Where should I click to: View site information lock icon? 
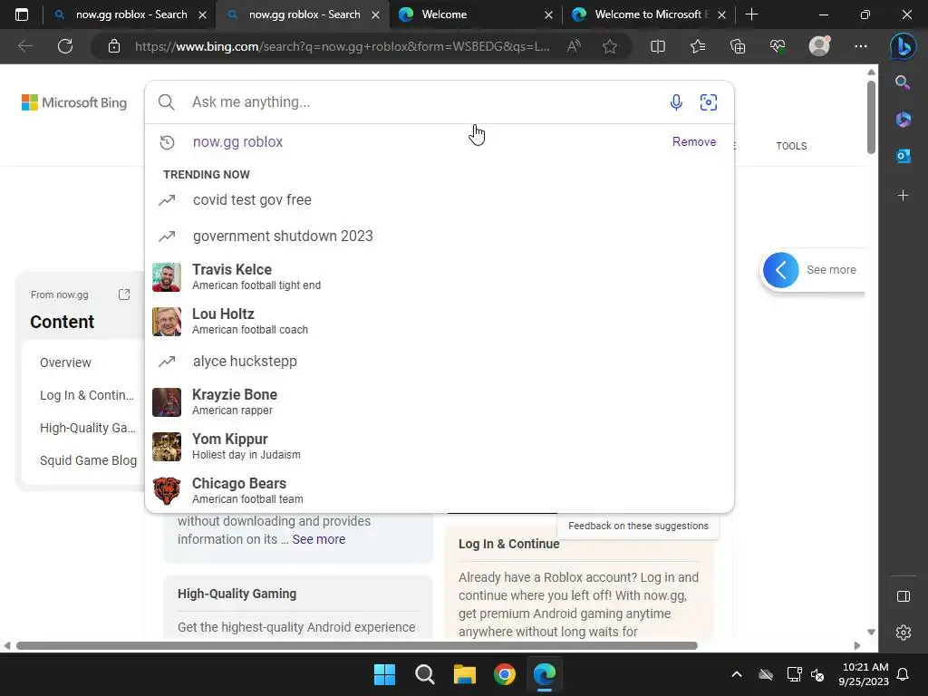pos(114,46)
